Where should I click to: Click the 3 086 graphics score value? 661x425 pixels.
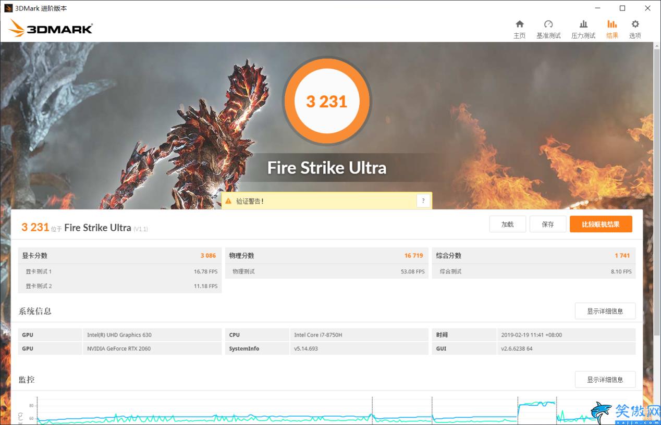pyautogui.click(x=208, y=256)
